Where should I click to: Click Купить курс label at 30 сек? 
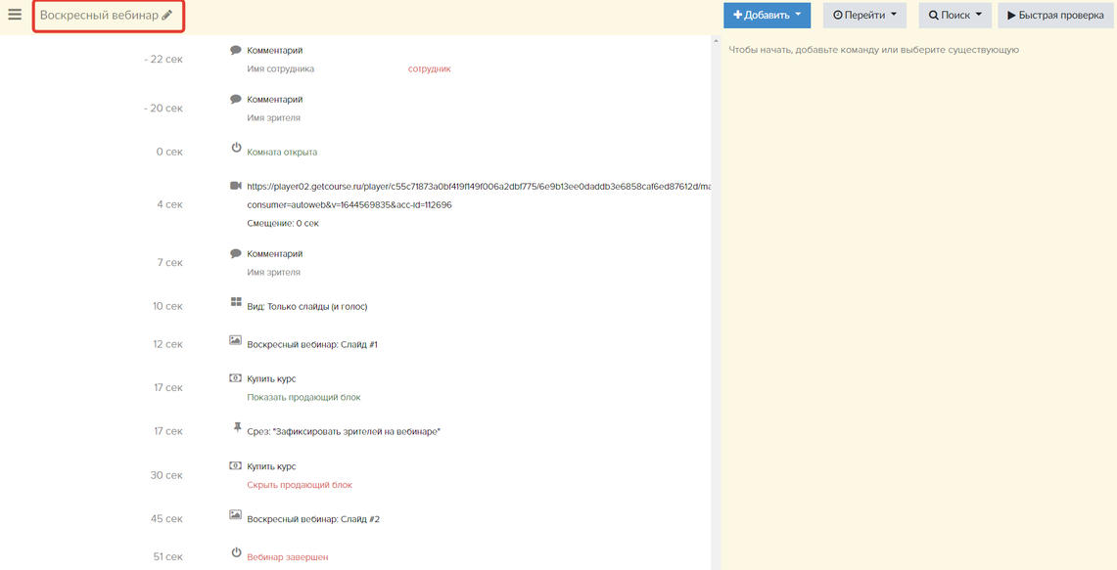[x=271, y=466]
